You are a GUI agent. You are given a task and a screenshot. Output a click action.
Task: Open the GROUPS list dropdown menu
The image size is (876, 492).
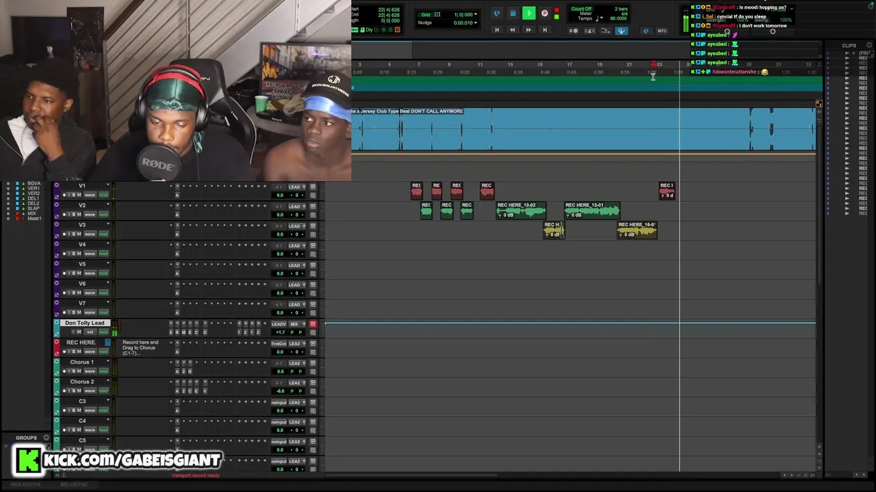[47, 438]
